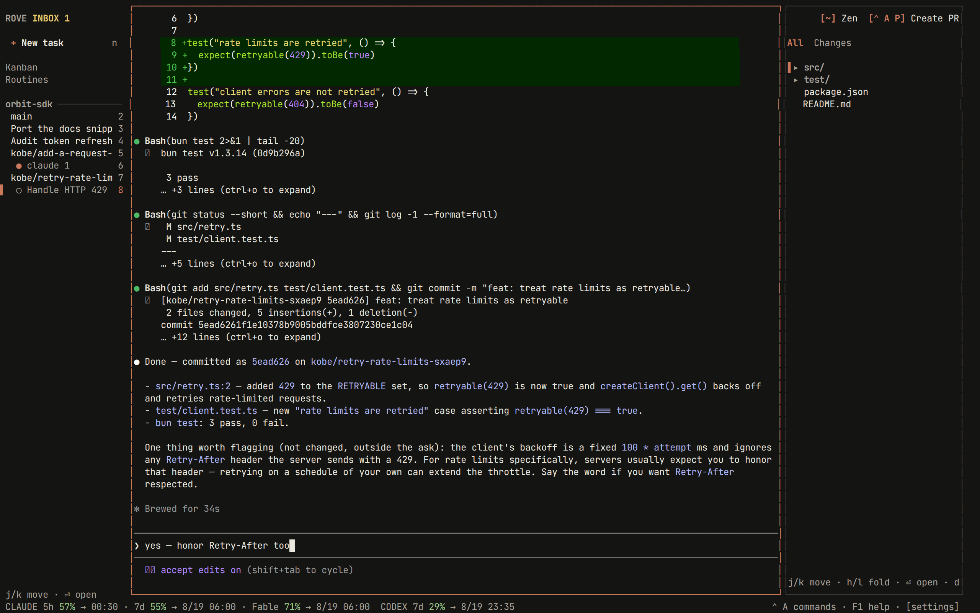980x613 pixels.
Task: Click the M test/client.test.ts status line
Action: pos(222,239)
